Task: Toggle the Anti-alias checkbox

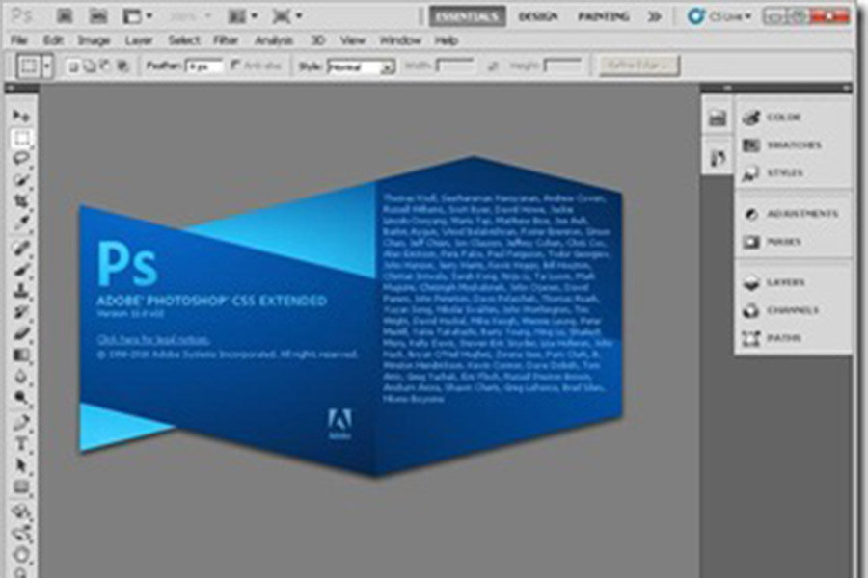Action: [x=235, y=66]
